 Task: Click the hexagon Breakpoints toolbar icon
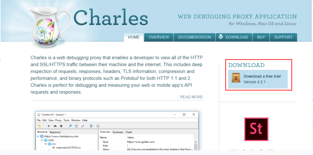click(x=61, y=126)
